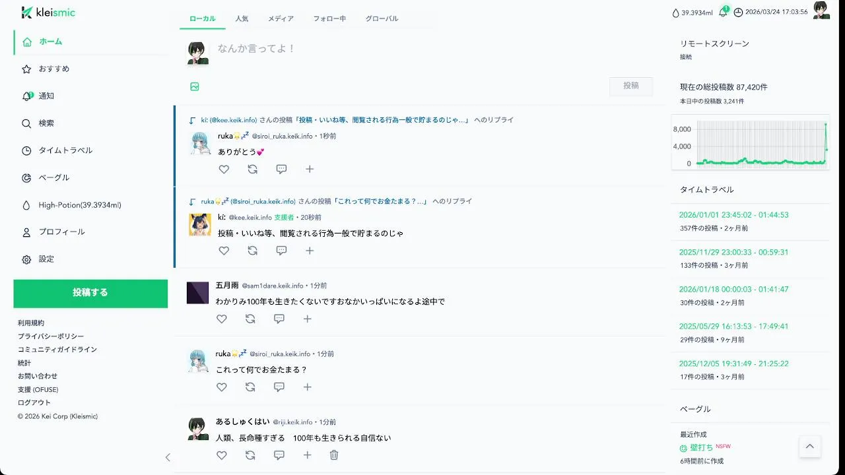Collapse the left sidebar using the chevron
Image resolution: width=845 pixels, height=475 pixels.
point(168,457)
